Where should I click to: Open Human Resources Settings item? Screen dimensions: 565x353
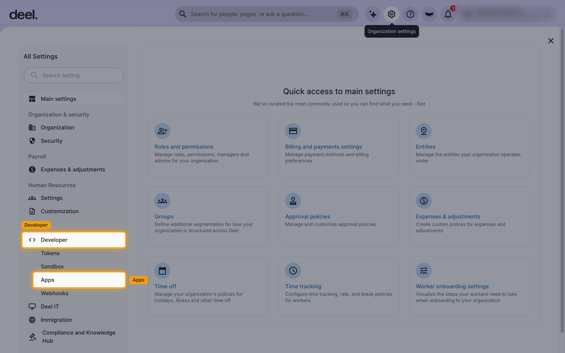point(74,198)
